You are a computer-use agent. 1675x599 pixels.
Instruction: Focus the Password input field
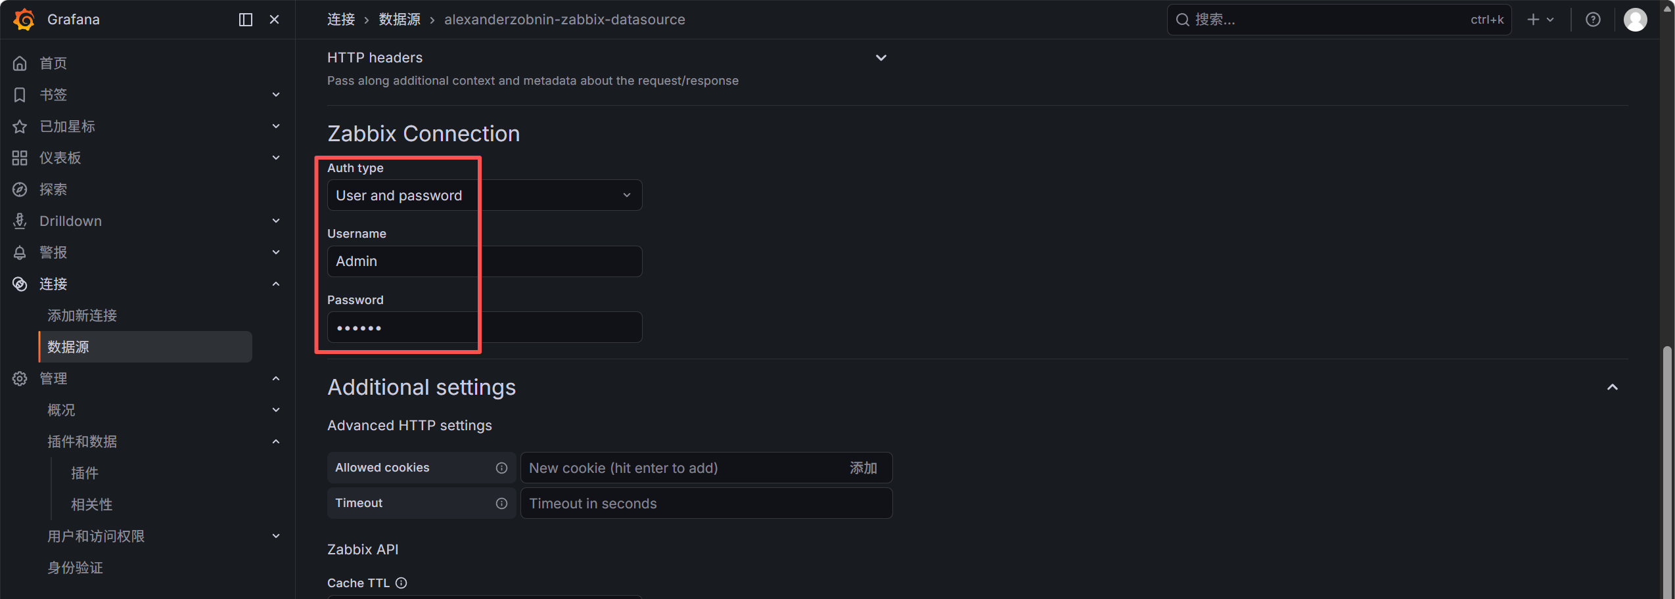pyautogui.click(x=484, y=327)
